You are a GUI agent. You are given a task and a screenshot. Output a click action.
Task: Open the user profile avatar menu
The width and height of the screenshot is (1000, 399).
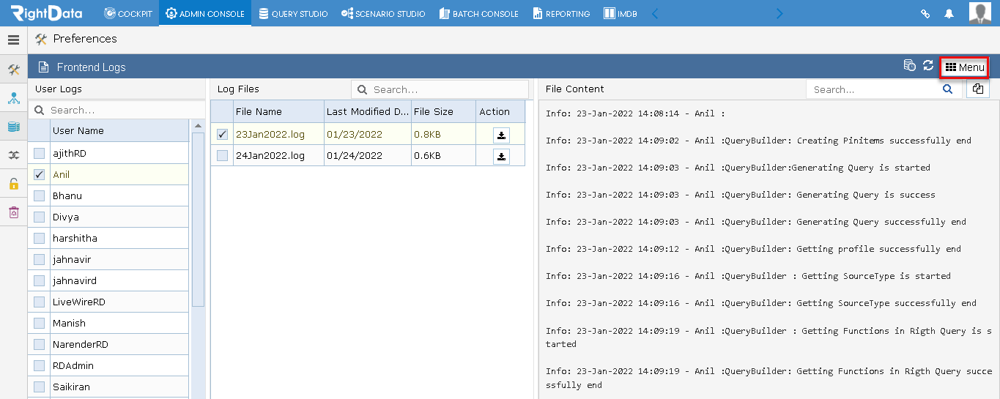[x=980, y=13]
